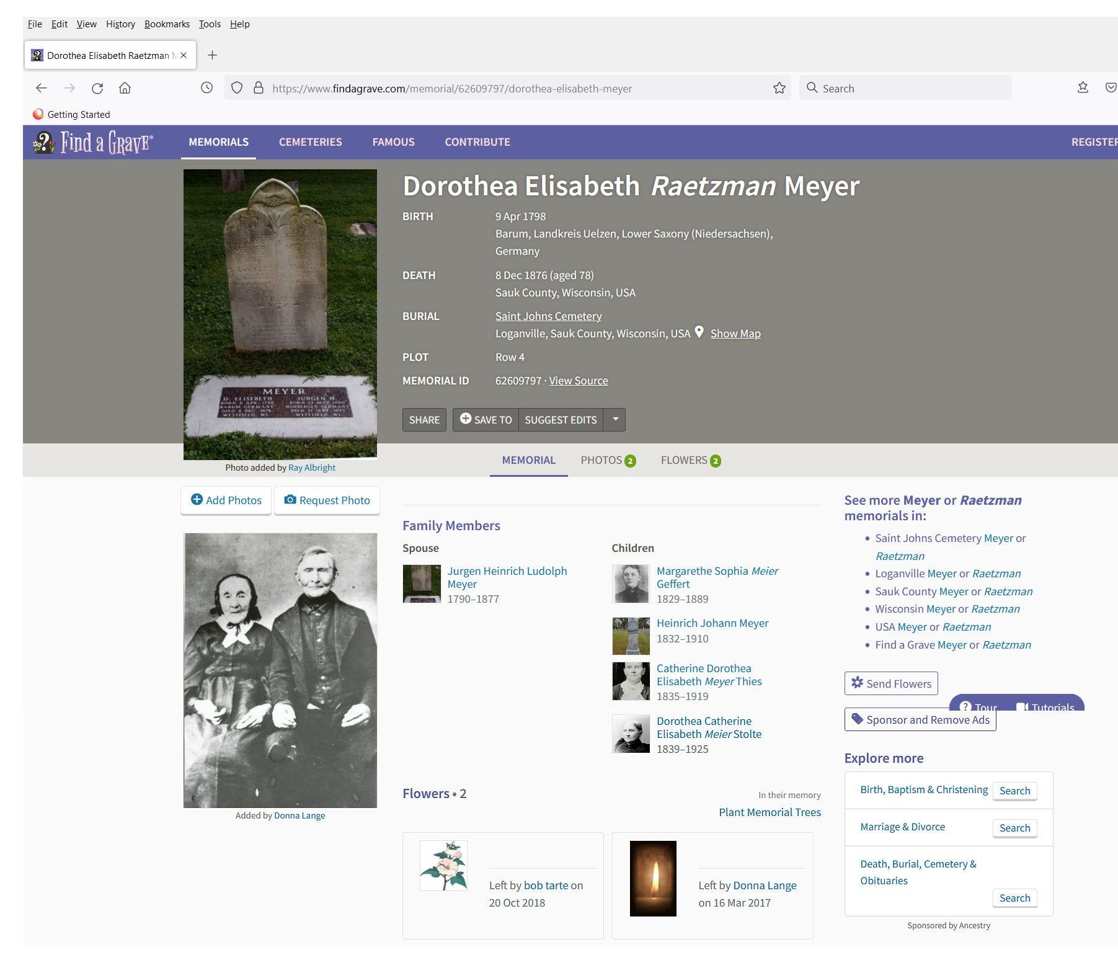Click the Register link
Viewport: 1118px width, 963px height.
pos(1094,142)
